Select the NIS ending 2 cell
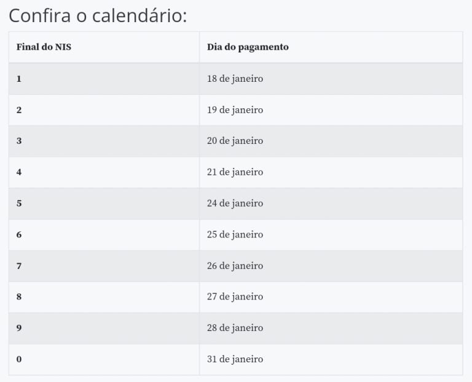 tap(104, 110)
